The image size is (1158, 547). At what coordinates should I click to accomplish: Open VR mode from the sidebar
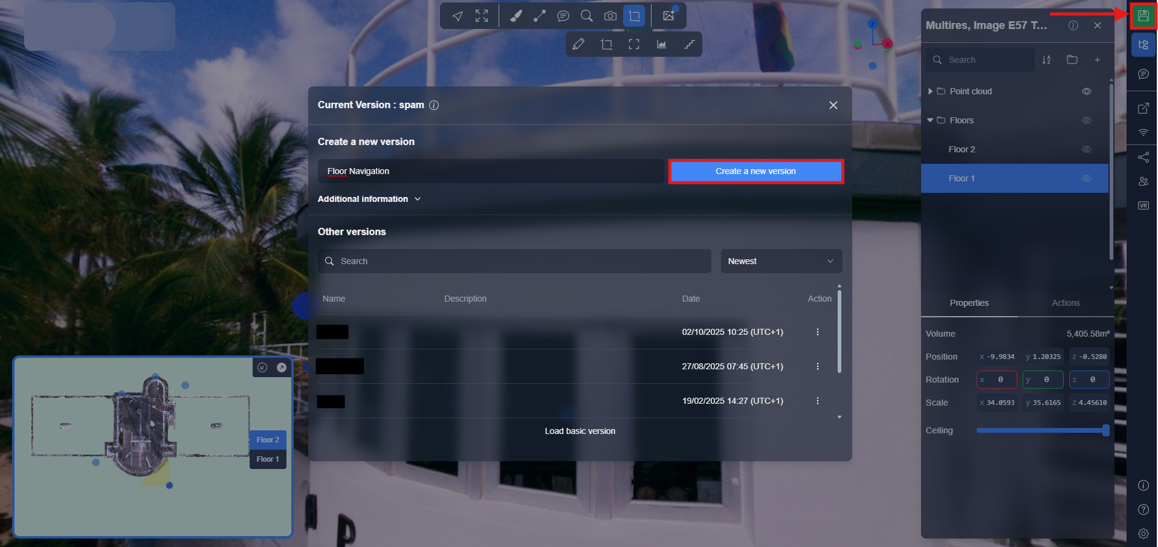pyautogui.click(x=1143, y=206)
